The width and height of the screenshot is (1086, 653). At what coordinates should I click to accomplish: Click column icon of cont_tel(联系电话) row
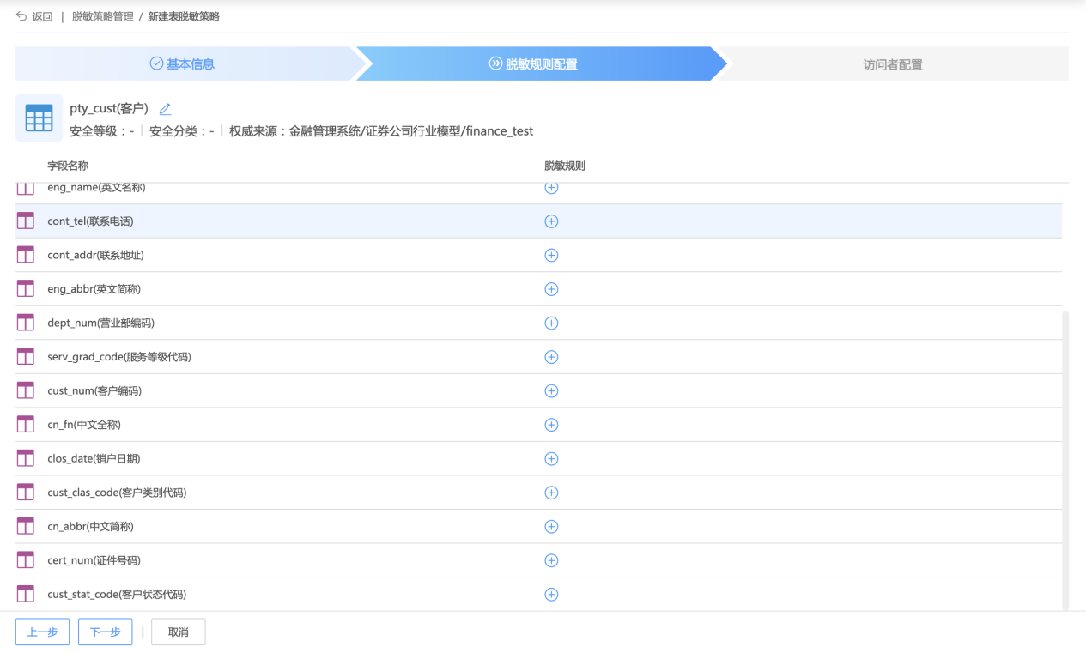(26, 221)
